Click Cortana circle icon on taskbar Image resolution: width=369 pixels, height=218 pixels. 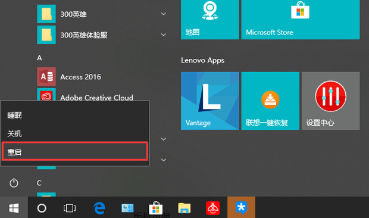pos(42,208)
